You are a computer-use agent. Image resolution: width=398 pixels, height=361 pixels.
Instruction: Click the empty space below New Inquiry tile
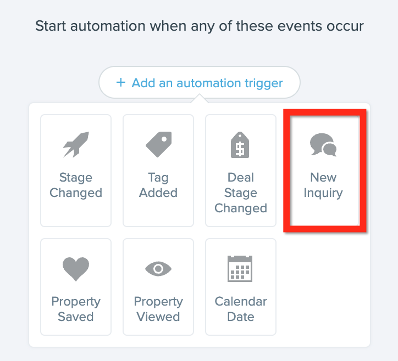click(x=323, y=286)
